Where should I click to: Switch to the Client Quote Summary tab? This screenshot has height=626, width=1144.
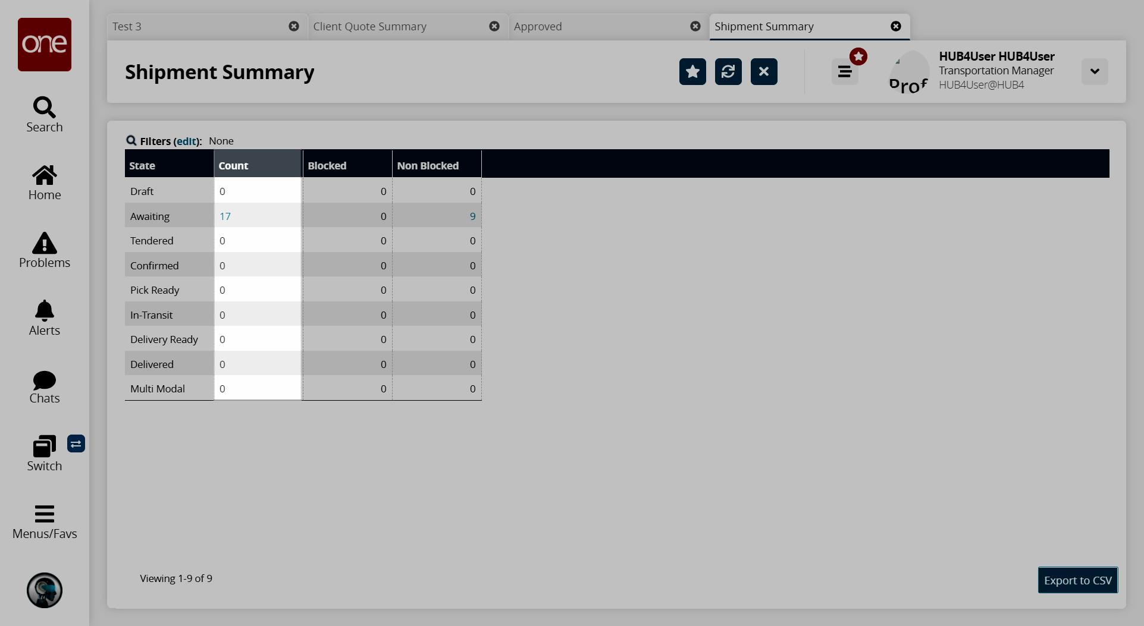[x=370, y=27]
